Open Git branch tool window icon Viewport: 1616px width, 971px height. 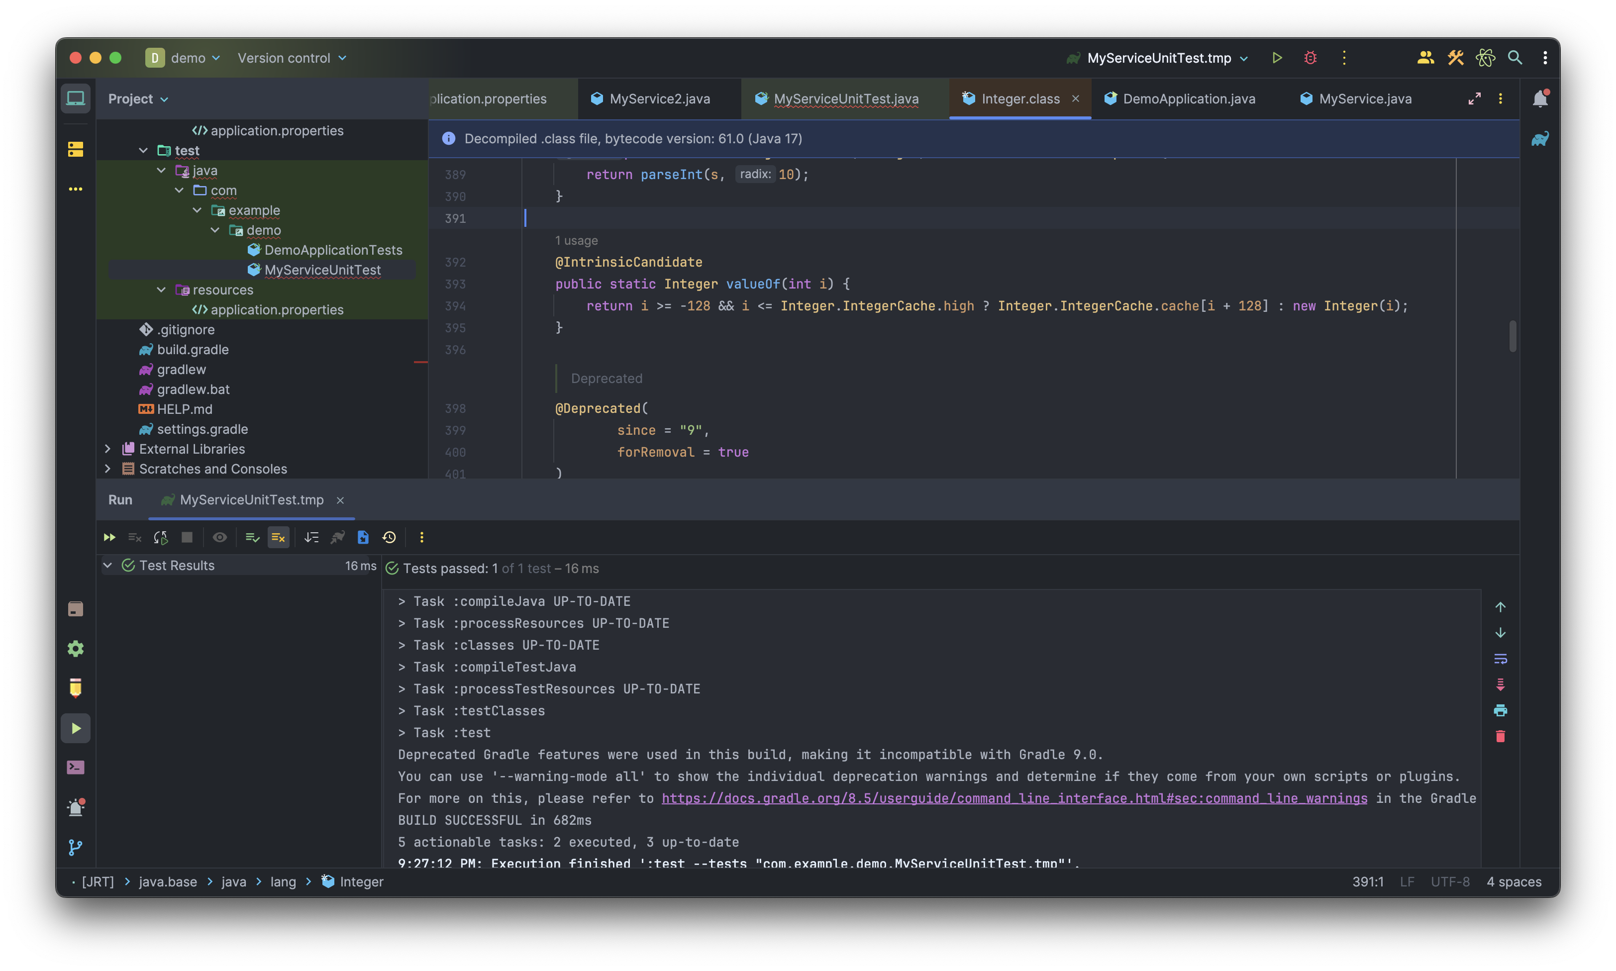pyautogui.click(x=76, y=847)
